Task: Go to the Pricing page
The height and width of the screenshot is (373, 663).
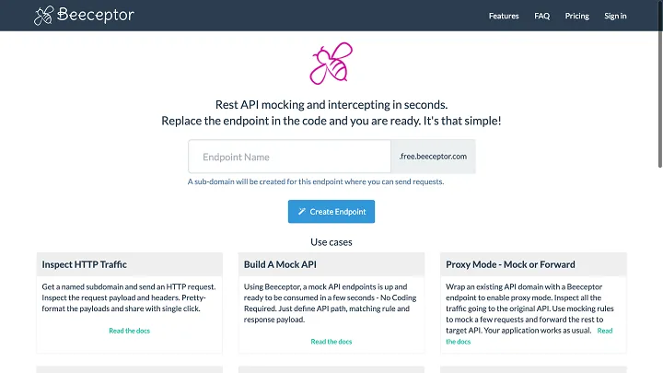Action: [x=576, y=16]
